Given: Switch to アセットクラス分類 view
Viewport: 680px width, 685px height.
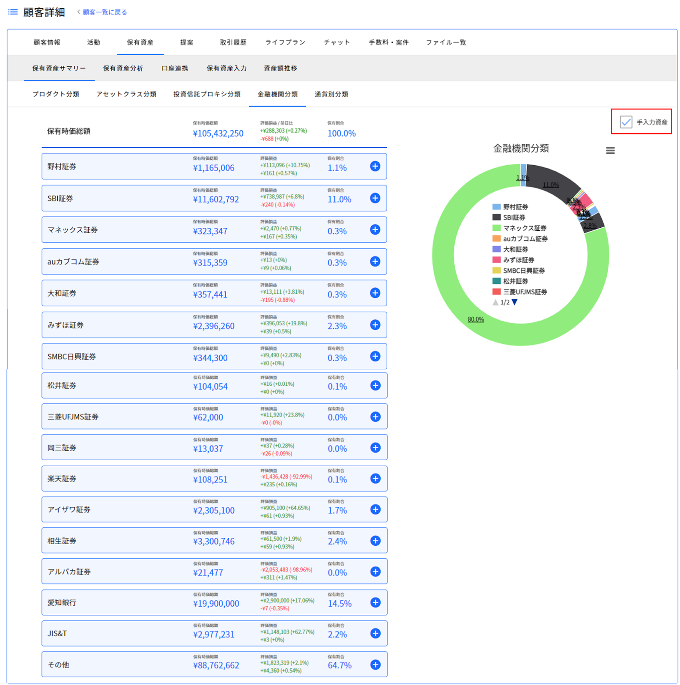Looking at the screenshot, I should pos(126,94).
